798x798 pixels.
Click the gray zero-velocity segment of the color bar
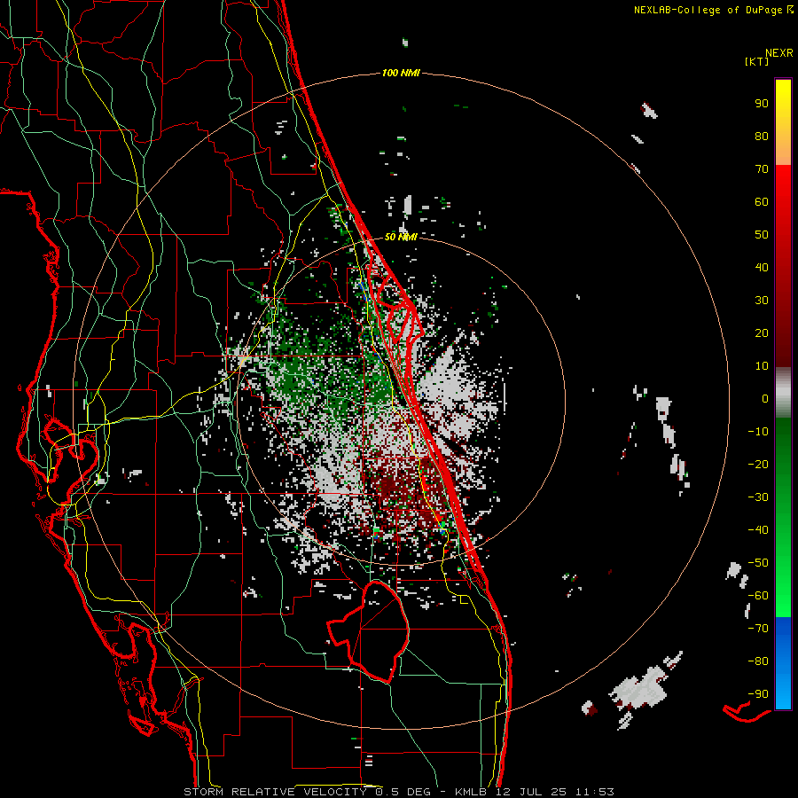(x=783, y=393)
